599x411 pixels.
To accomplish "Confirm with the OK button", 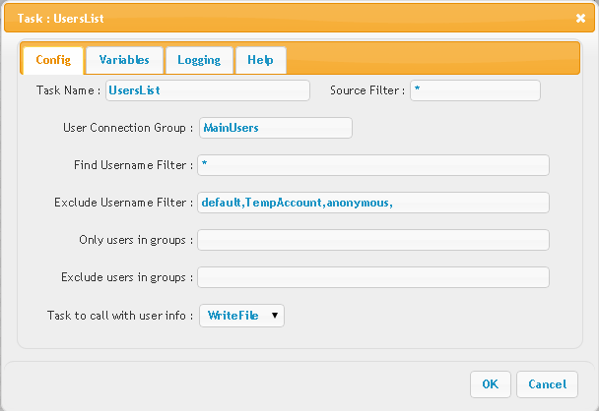I will pyautogui.click(x=490, y=384).
